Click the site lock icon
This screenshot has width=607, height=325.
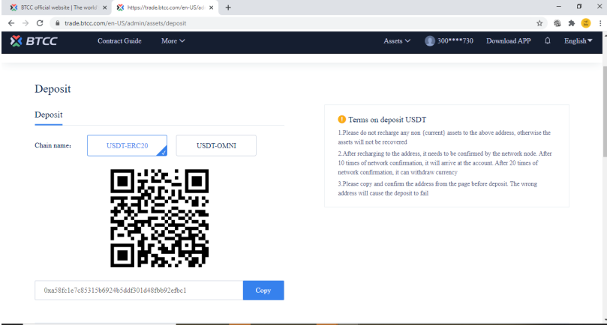click(x=57, y=23)
